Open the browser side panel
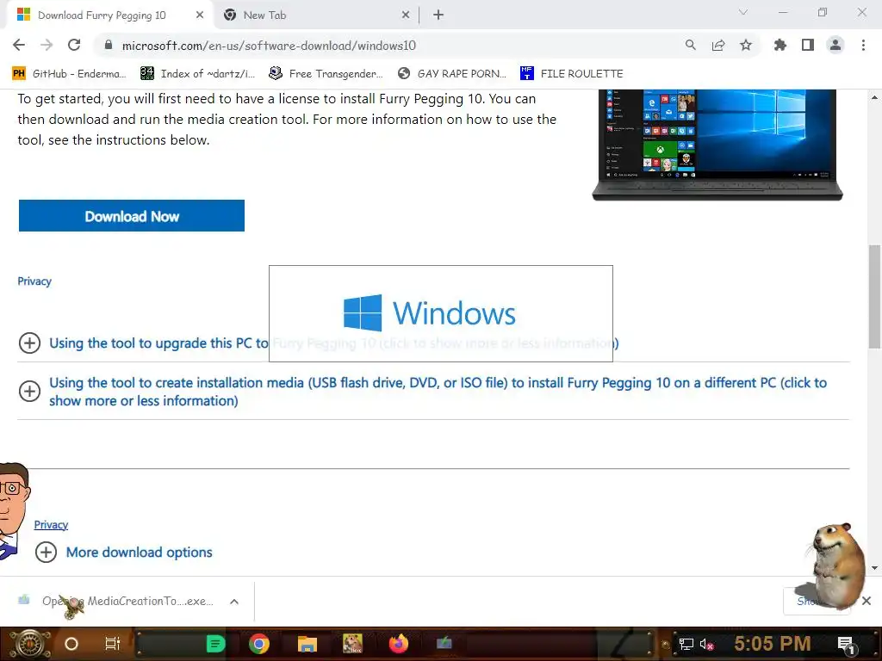Image resolution: width=882 pixels, height=661 pixels. pyautogui.click(x=808, y=45)
